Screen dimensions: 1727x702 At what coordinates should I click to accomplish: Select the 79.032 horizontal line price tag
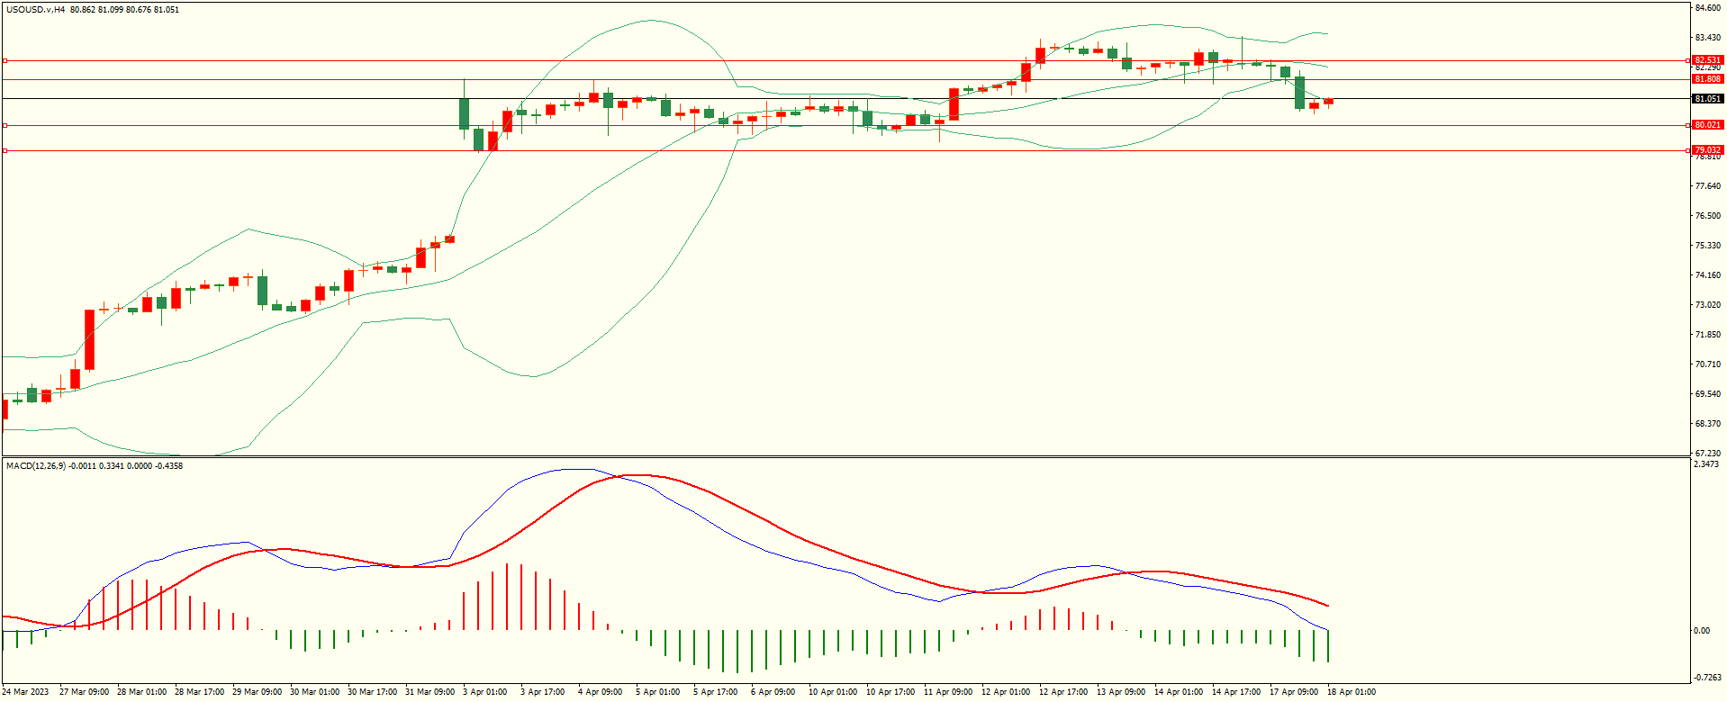tap(1707, 150)
